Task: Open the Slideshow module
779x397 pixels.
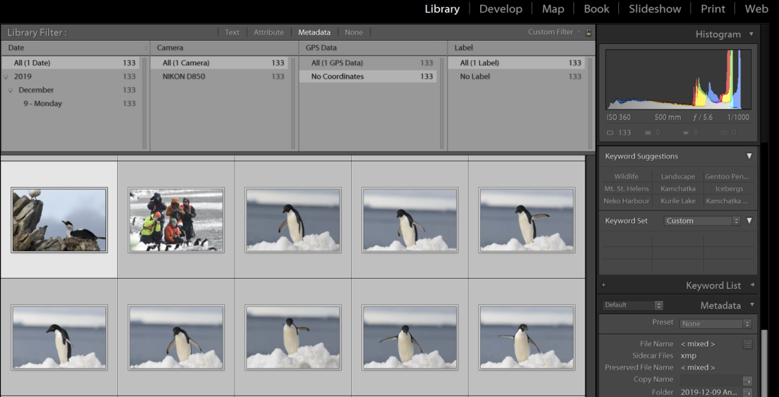Action: click(655, 9)
